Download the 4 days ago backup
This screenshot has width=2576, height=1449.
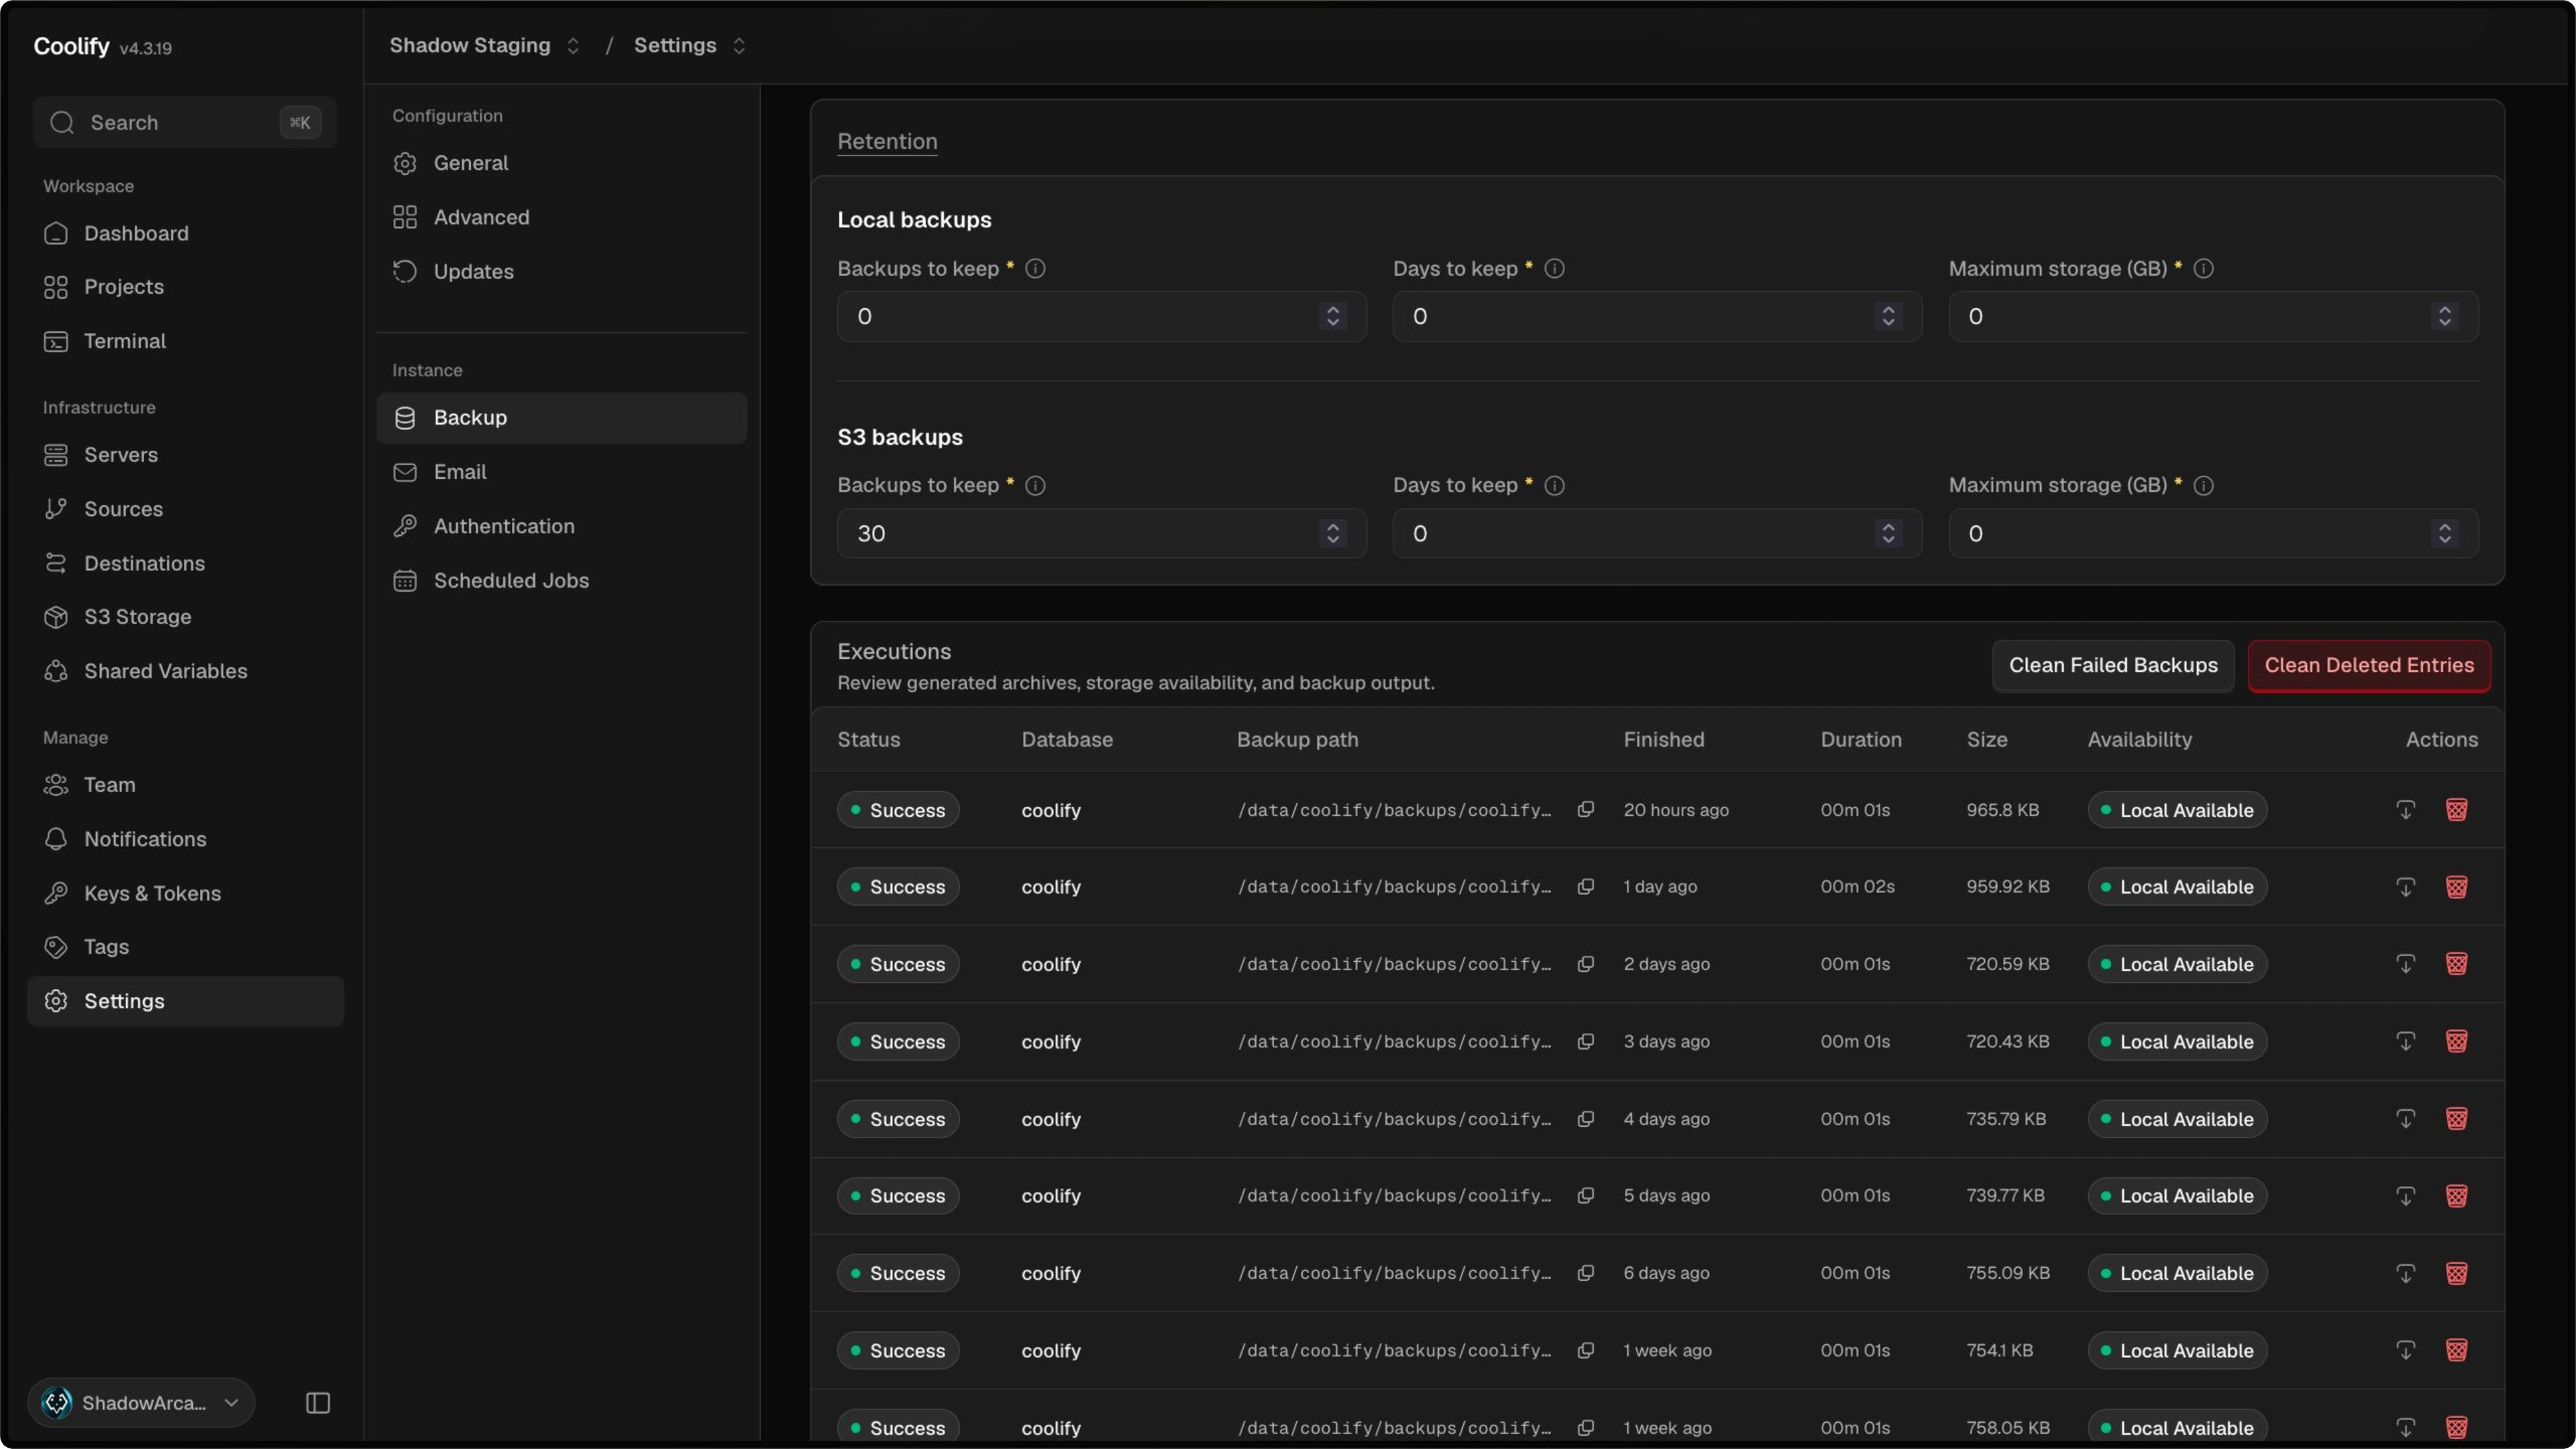(2405, 1118)
